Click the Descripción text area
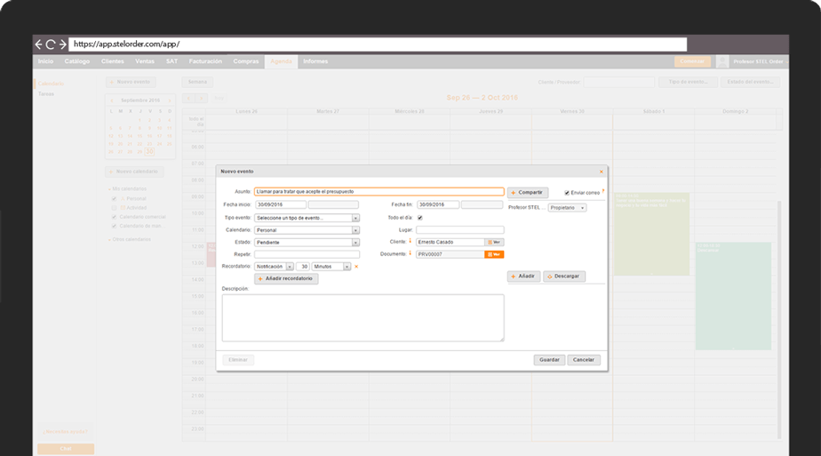The width and height of the screenshot is (821, 456). (363, 318)
